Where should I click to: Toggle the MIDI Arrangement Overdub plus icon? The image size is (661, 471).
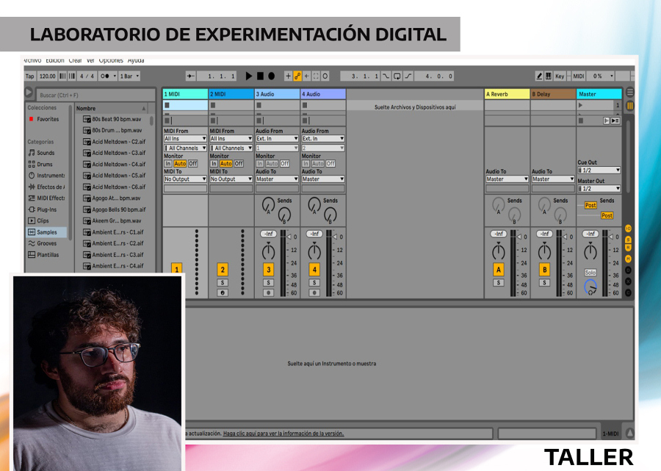(288, 76)
